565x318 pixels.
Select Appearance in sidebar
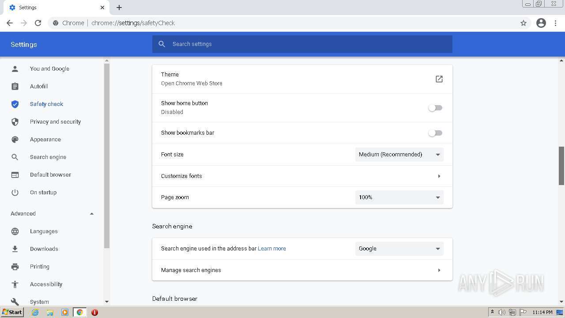tap(45, 140)
